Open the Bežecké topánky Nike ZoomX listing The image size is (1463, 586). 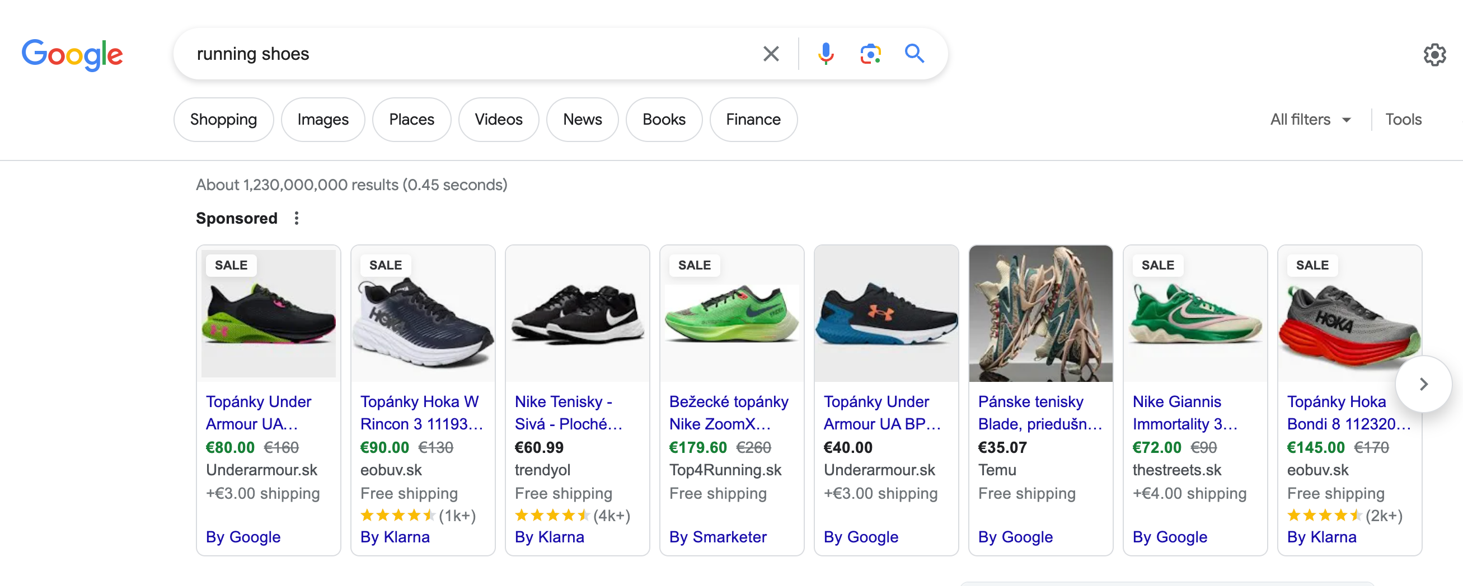pos(728,413)
